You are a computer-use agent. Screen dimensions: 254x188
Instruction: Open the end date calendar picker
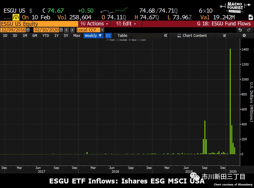point(61,30)
